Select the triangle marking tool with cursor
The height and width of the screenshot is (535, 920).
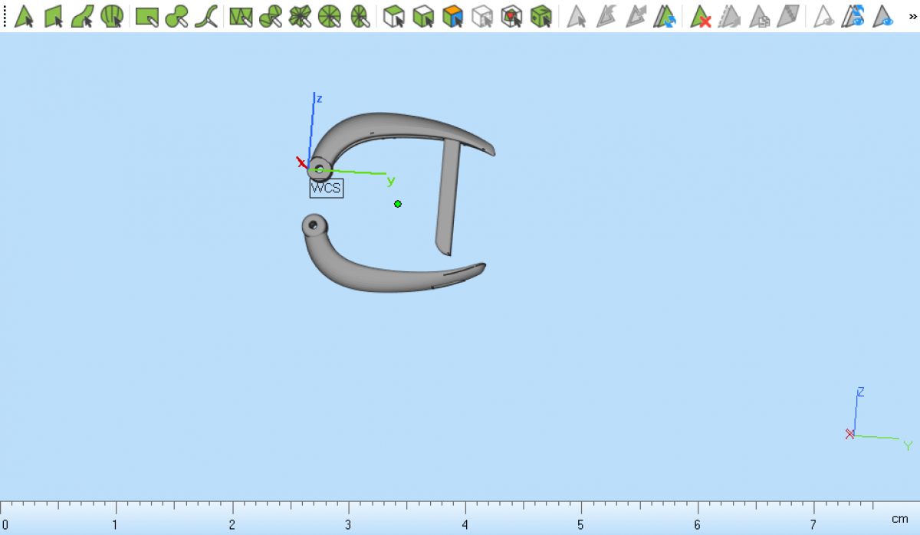click(x=24, y=16)
